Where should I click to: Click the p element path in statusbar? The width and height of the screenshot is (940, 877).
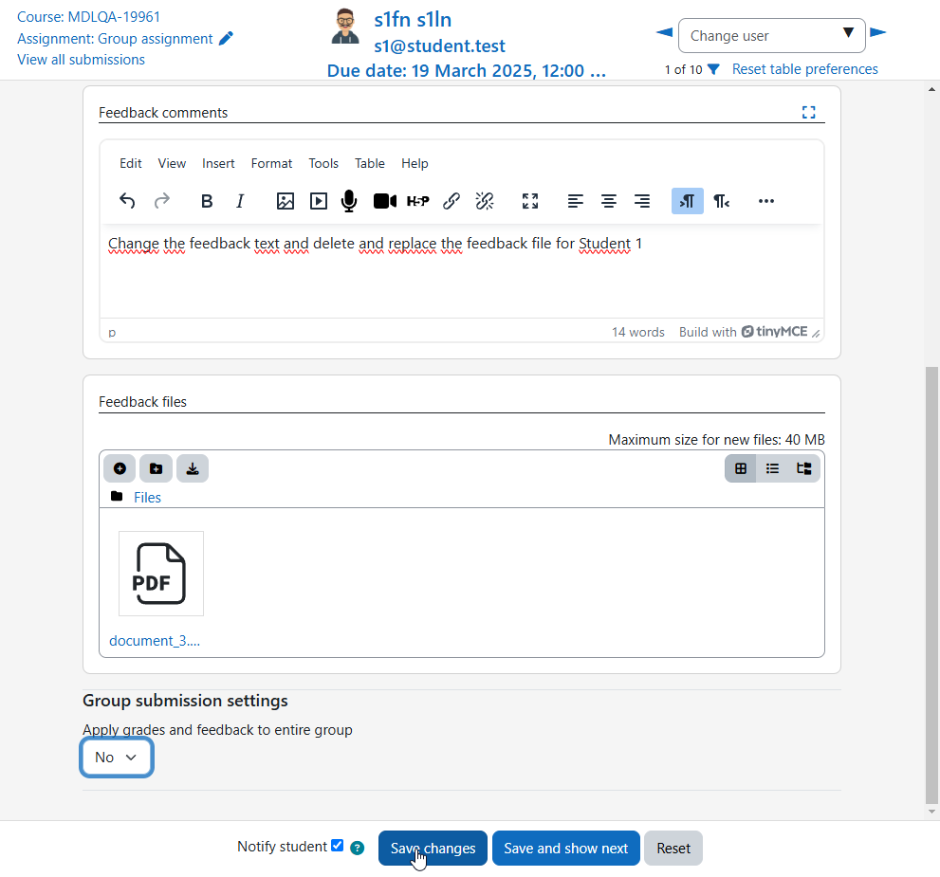[x=112, y=333]
